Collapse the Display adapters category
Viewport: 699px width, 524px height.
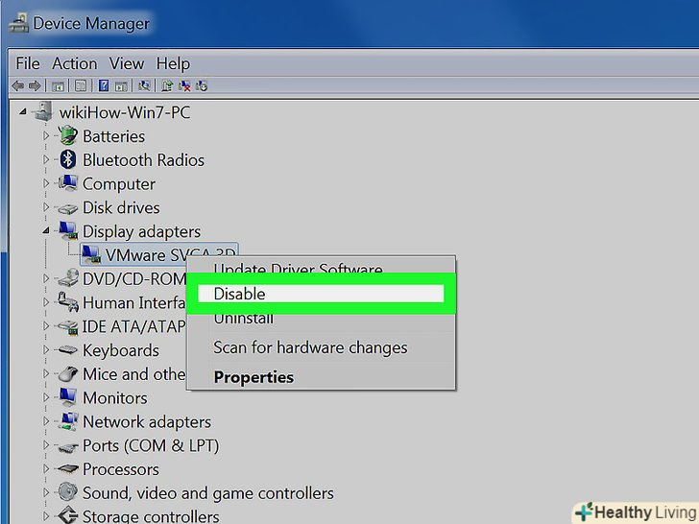[46, 230]
